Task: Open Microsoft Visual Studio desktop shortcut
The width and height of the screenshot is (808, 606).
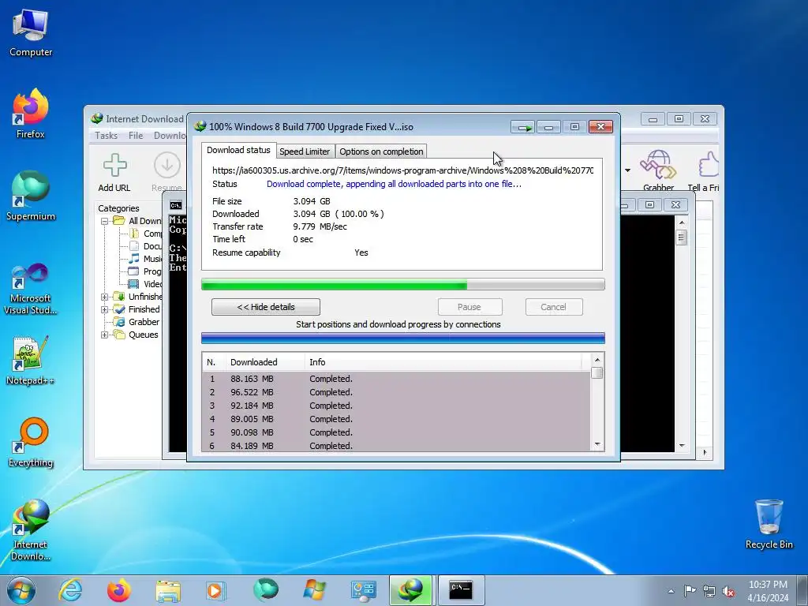Action: pyautogui.click(x=31, y=289)
